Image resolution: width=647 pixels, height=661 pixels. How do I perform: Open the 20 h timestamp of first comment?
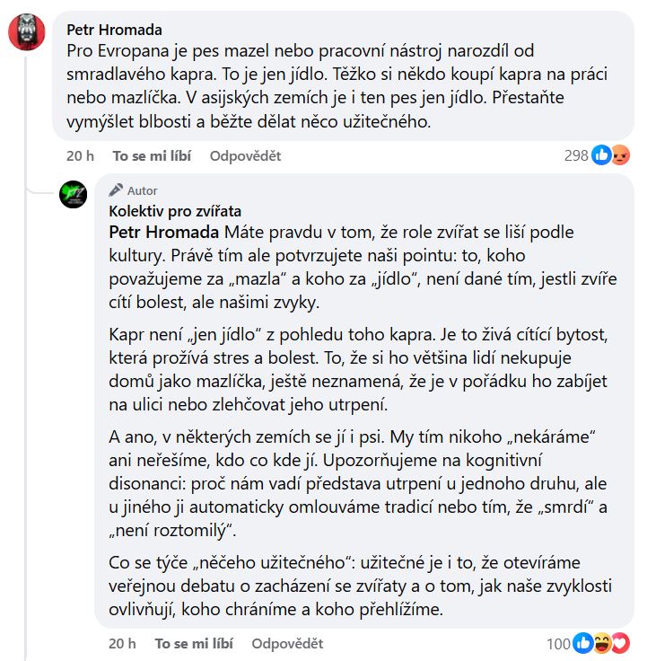(80, 155)
